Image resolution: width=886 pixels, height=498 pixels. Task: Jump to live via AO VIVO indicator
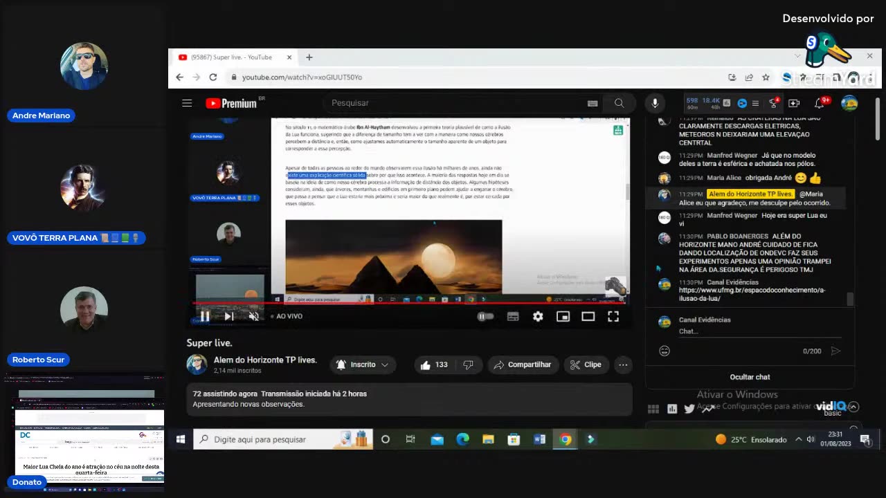coord(287,316)
